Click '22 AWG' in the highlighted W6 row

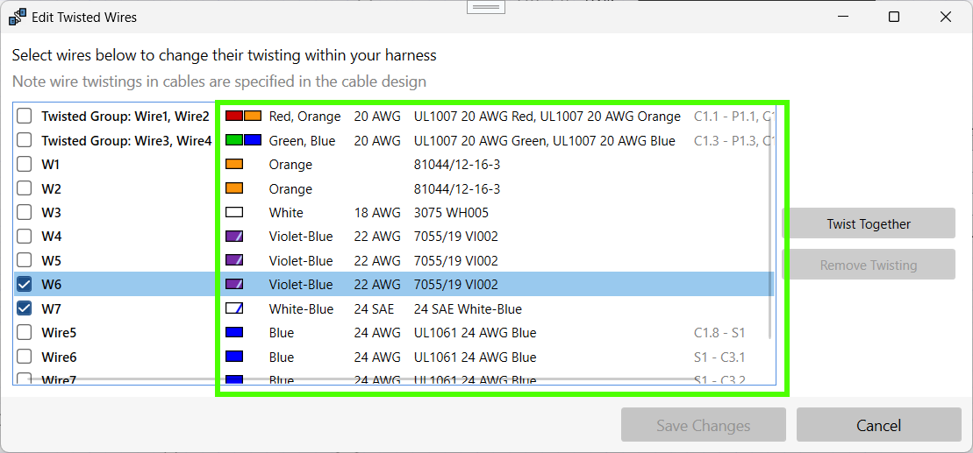377,285
